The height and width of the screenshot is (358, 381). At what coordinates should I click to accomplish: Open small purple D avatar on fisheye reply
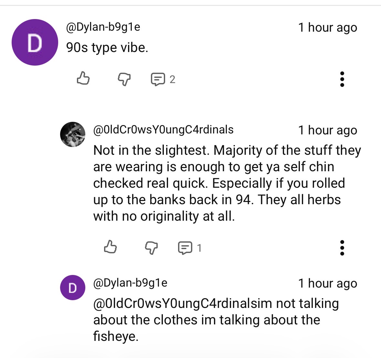click(73, 288)
